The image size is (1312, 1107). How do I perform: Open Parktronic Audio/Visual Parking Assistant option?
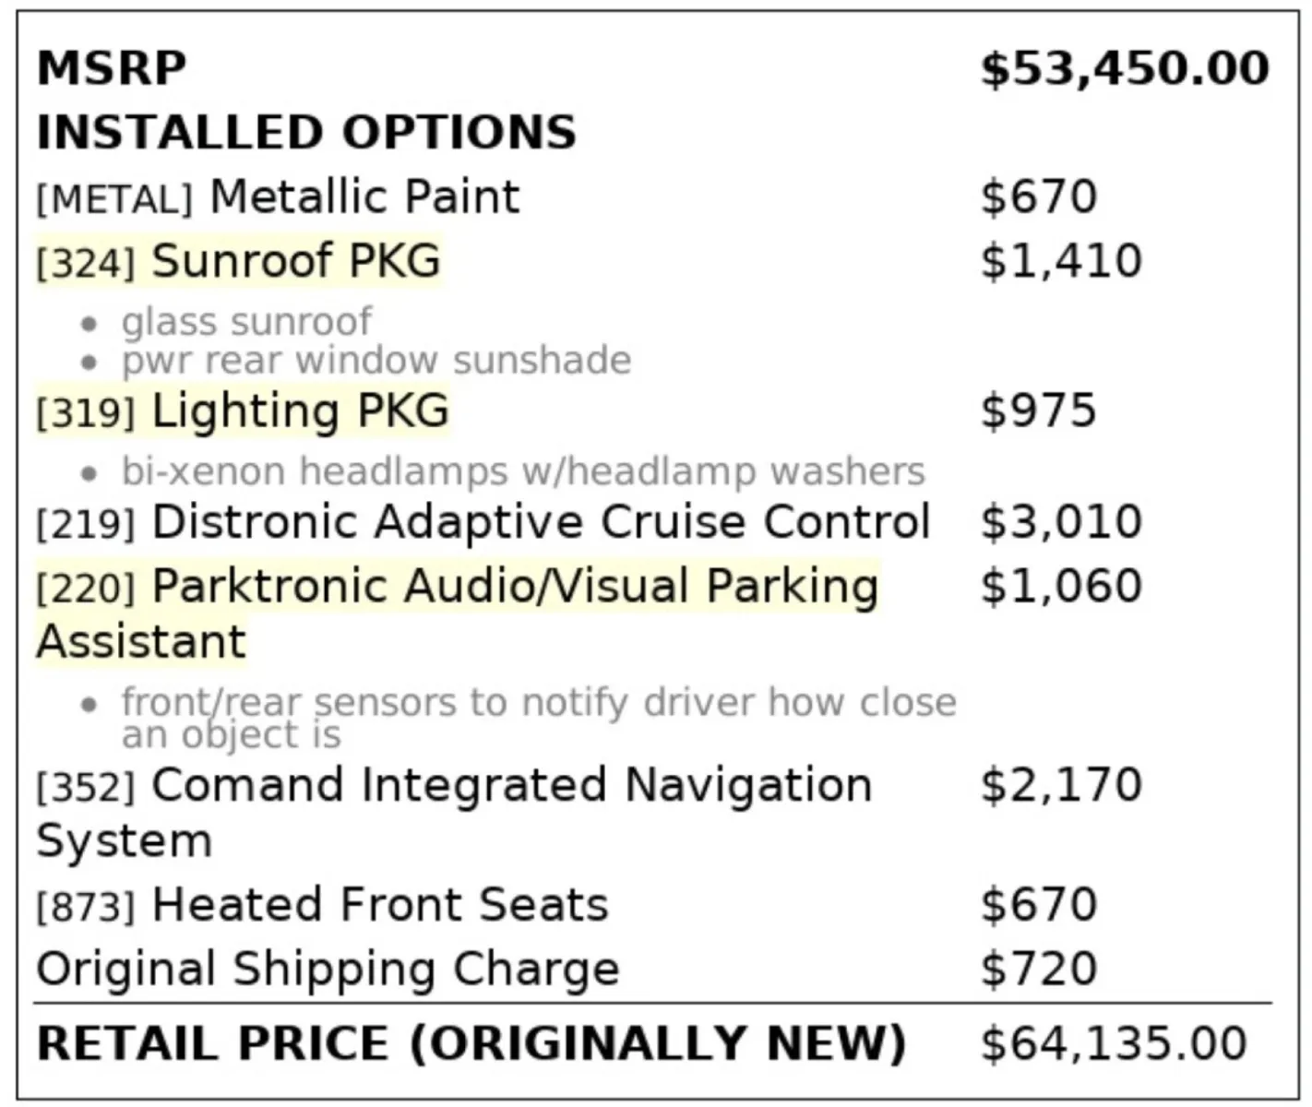coord(515,588)
